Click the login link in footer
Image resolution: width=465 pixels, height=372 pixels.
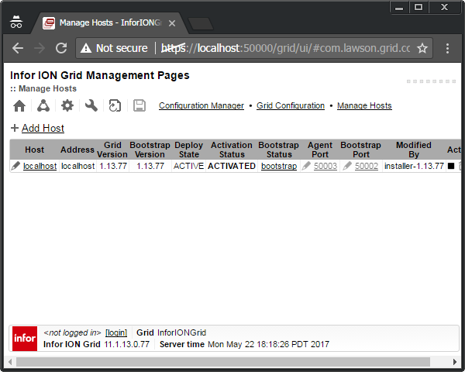coord(116,332)
